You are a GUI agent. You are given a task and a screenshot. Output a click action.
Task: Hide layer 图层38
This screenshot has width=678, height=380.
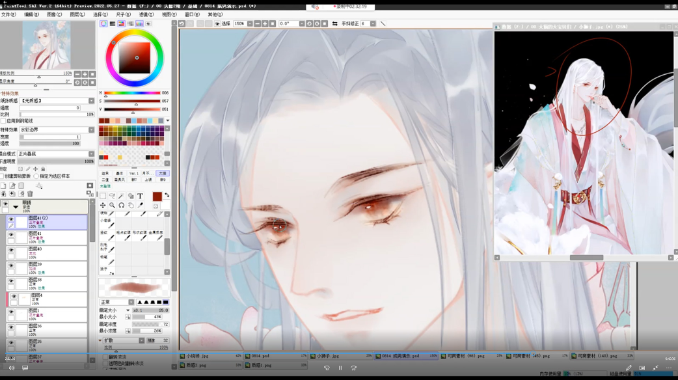point(11,281)
